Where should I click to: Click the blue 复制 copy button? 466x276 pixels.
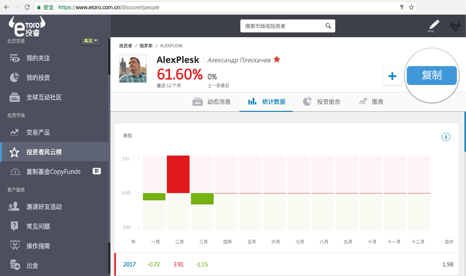[x=431, y=75]
